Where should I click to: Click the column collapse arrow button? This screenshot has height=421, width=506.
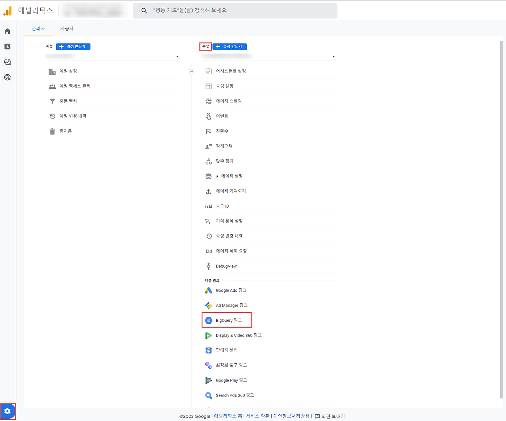pos(192,71)
